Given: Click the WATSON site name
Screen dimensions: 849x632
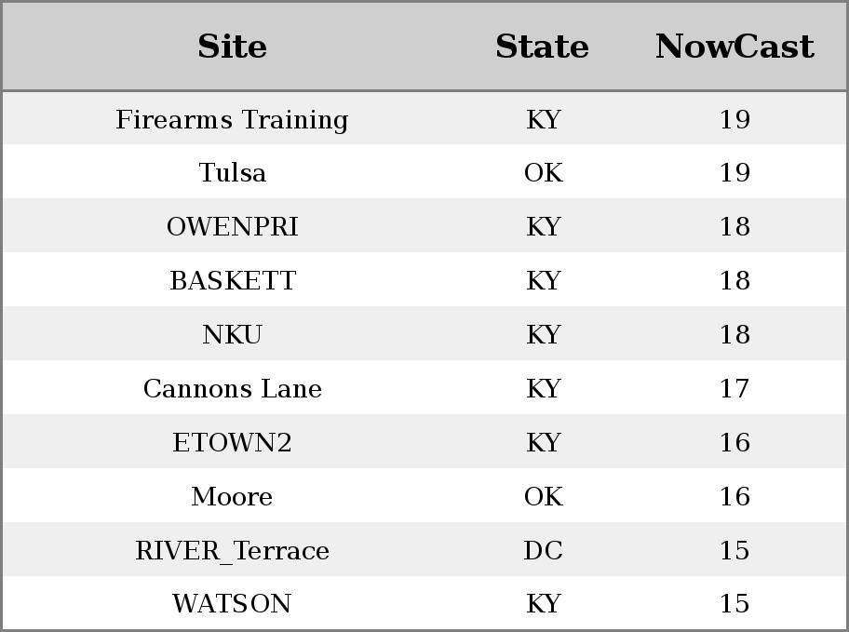Looking at the screenshot, I should pyautogui.click(x=232, y=603).
